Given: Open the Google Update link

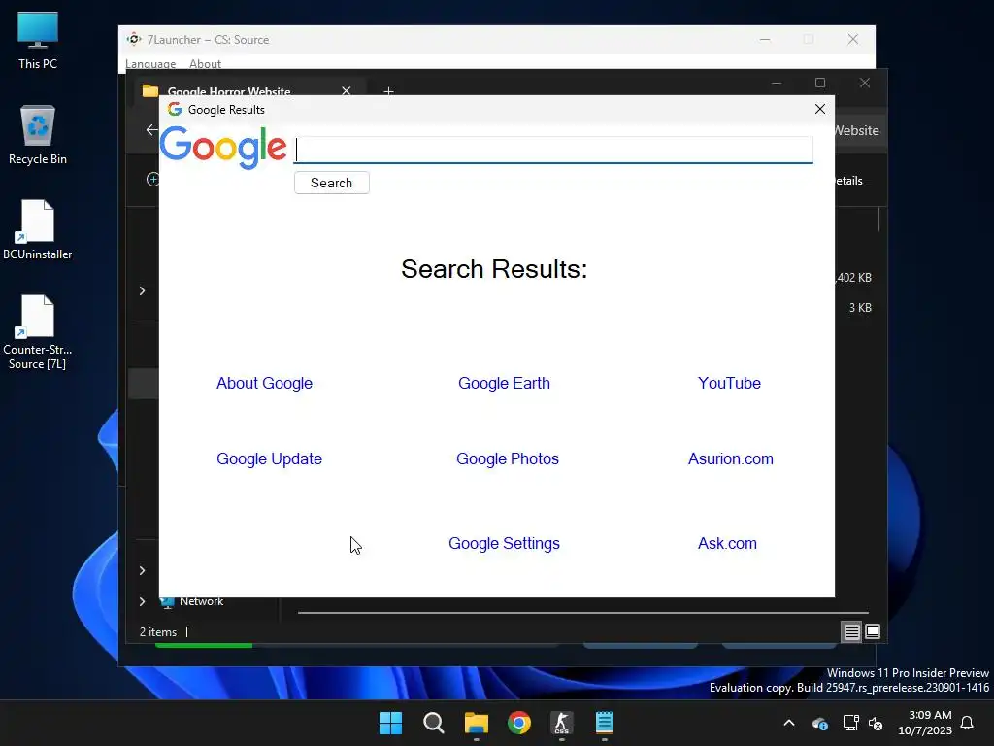Looking at the screenshot, I should click(270, 458).
